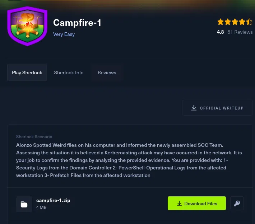Click the third gold rating star
Image resolution: width=255 pixels, height=224 pixels.
click(x=235, y=22)
